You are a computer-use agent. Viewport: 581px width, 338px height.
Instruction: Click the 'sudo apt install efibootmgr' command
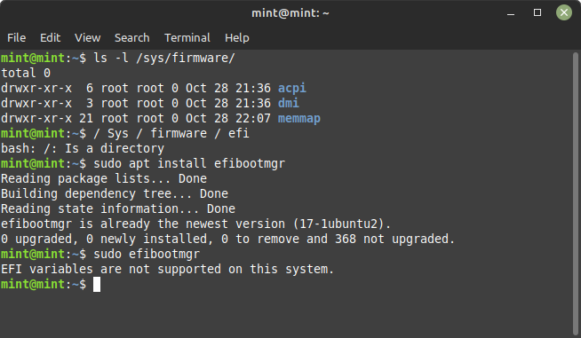coord(189,163)
